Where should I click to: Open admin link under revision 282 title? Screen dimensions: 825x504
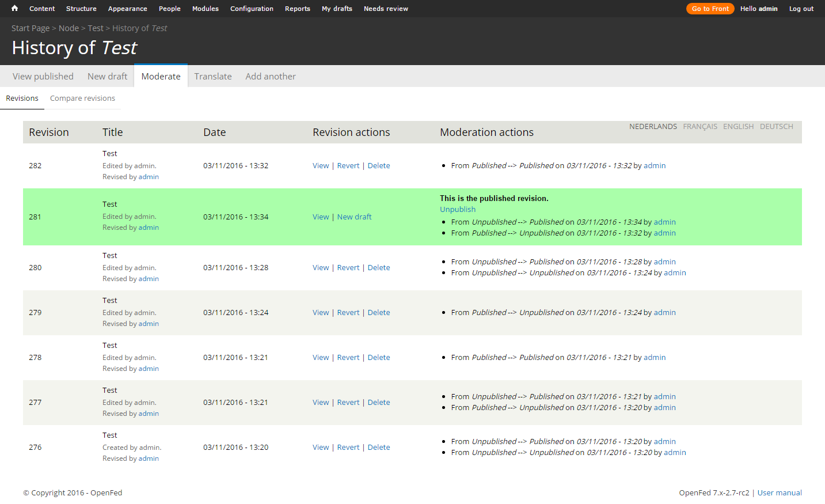[x=149, y=177]
